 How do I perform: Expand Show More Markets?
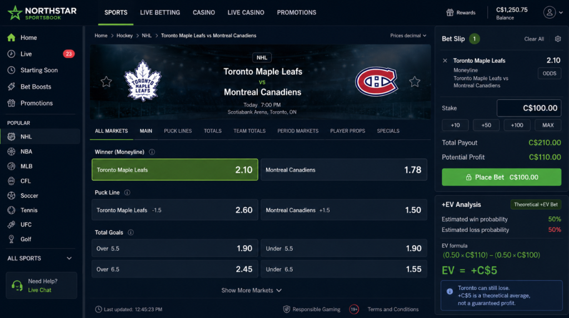click(x=252, y=290)
